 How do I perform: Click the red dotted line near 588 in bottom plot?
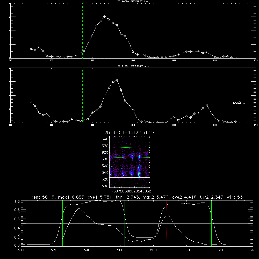tap(167, 223)
